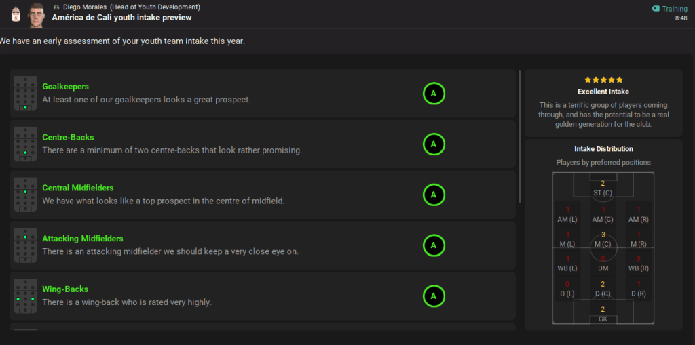Select the Centre-Backs position pitch icon
The width and height of the screenshot is (695, 345).
pos(25,144)
